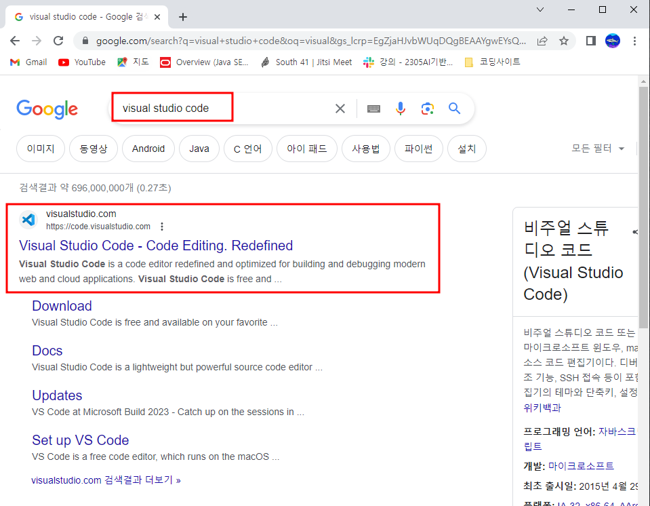Search by image with Google Lens
The image size is (650, 506).
(428, 109)
